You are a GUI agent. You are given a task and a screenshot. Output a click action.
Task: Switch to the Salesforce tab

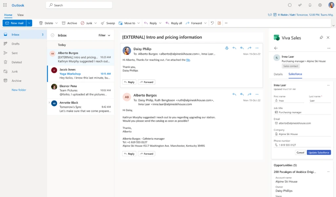click(295, 74)
